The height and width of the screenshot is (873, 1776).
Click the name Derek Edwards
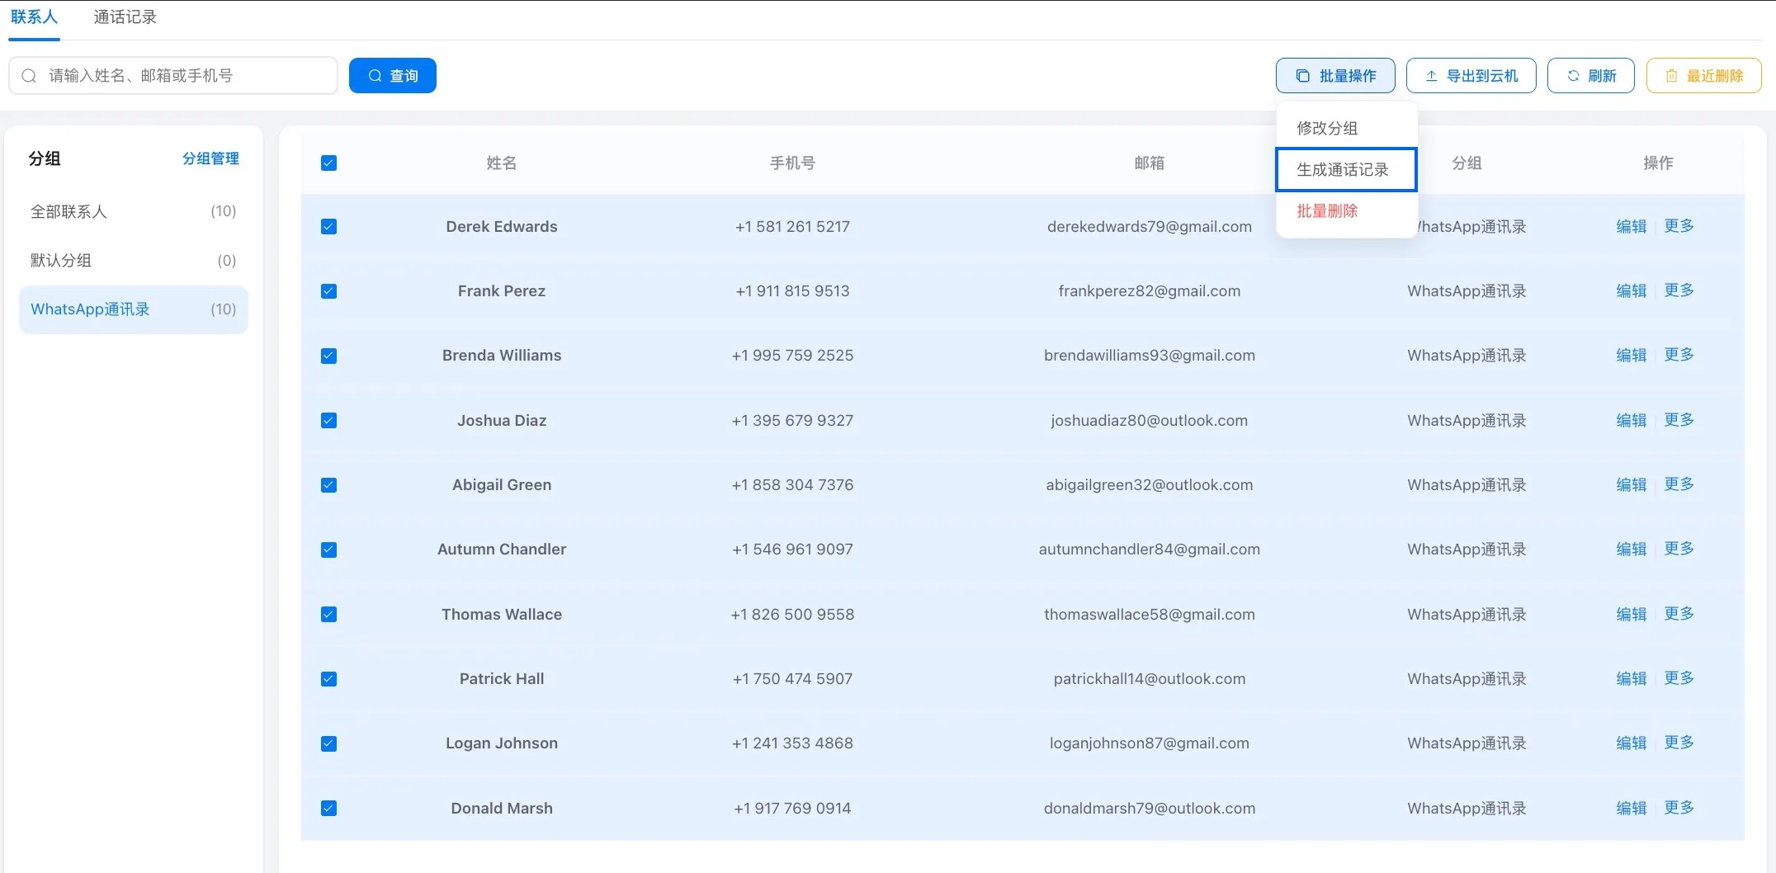click(x=502, y=227)
